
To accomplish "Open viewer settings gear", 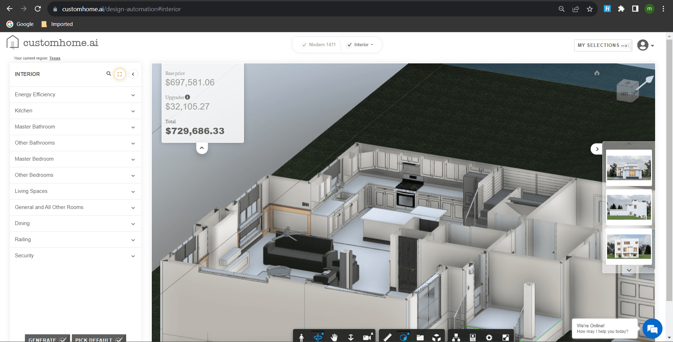I will point(489,337).
